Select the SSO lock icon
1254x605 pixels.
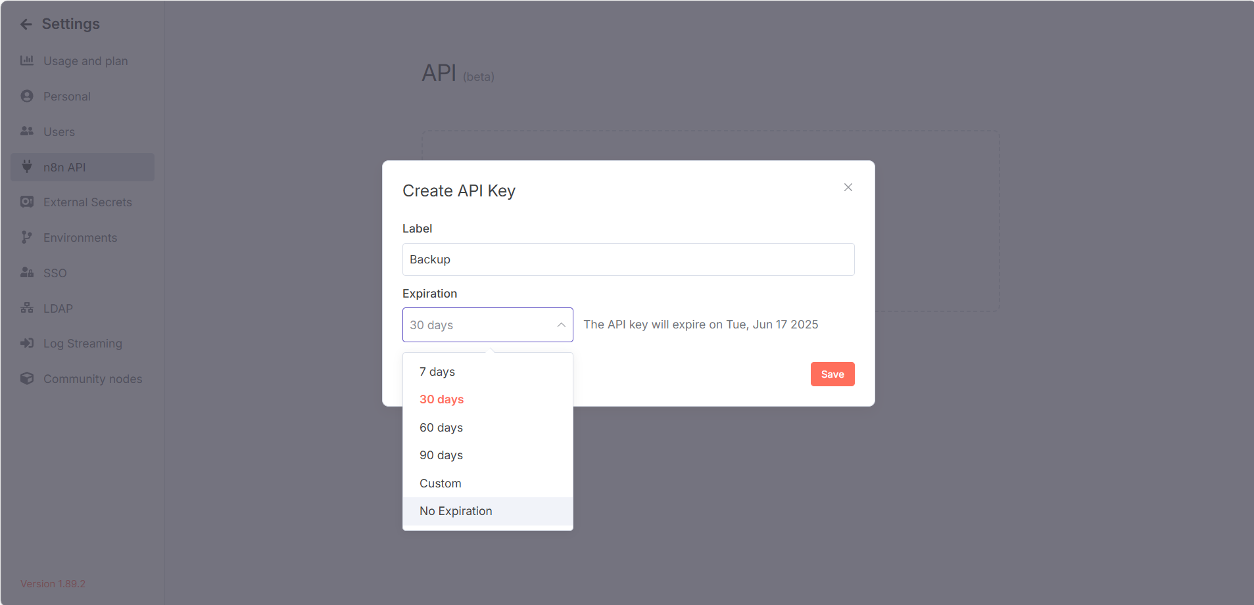point(27,273)
